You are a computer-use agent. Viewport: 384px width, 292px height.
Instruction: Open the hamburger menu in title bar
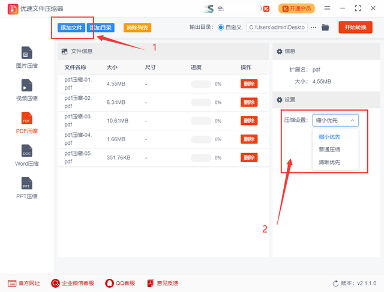pos(327,8)
